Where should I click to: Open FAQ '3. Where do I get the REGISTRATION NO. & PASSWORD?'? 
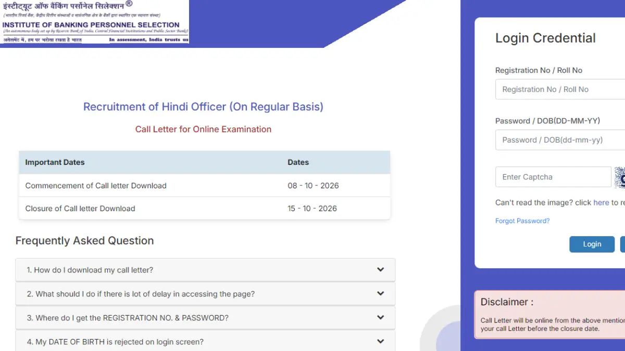(x=205, y=318)
